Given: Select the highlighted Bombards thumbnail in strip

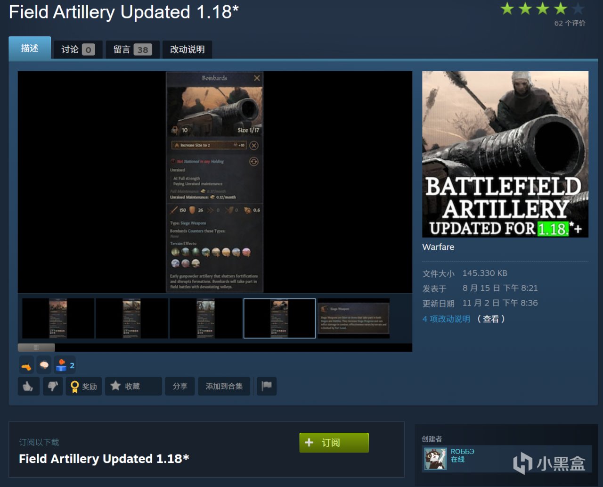Looking at the screenshot, I should (x=279, y=318).
